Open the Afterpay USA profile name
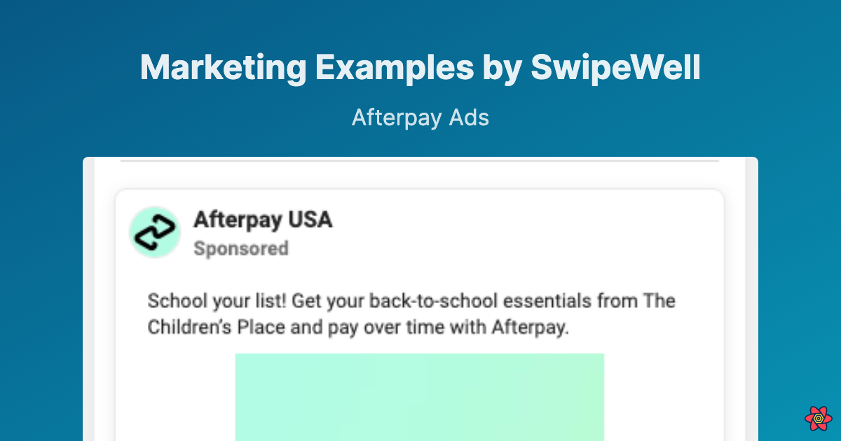Image resolution: width=841 pixels, height=441 pixels. point(264,220)
